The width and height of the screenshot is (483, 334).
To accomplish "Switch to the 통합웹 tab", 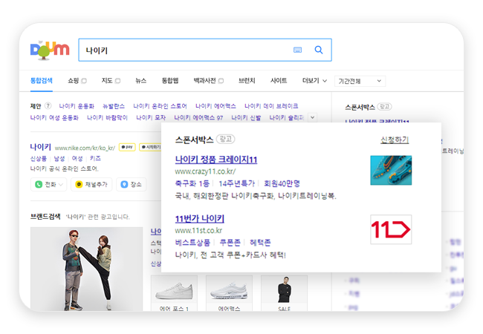I will click(170, 81).
